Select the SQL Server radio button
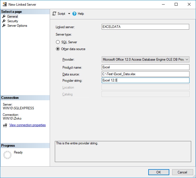The height and width of the screenshot is (178, 196). (x=58, y=42)
